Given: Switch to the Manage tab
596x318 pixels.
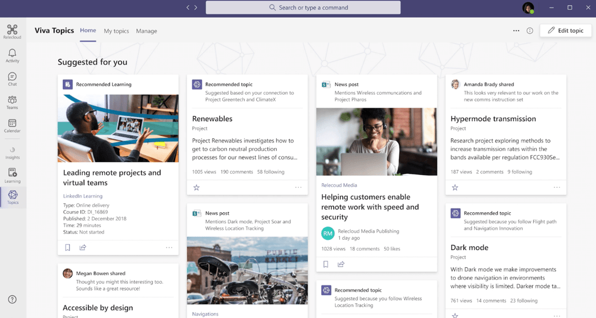Looking at the screenshot, I should pyautogui.click(x=147, y=31).
